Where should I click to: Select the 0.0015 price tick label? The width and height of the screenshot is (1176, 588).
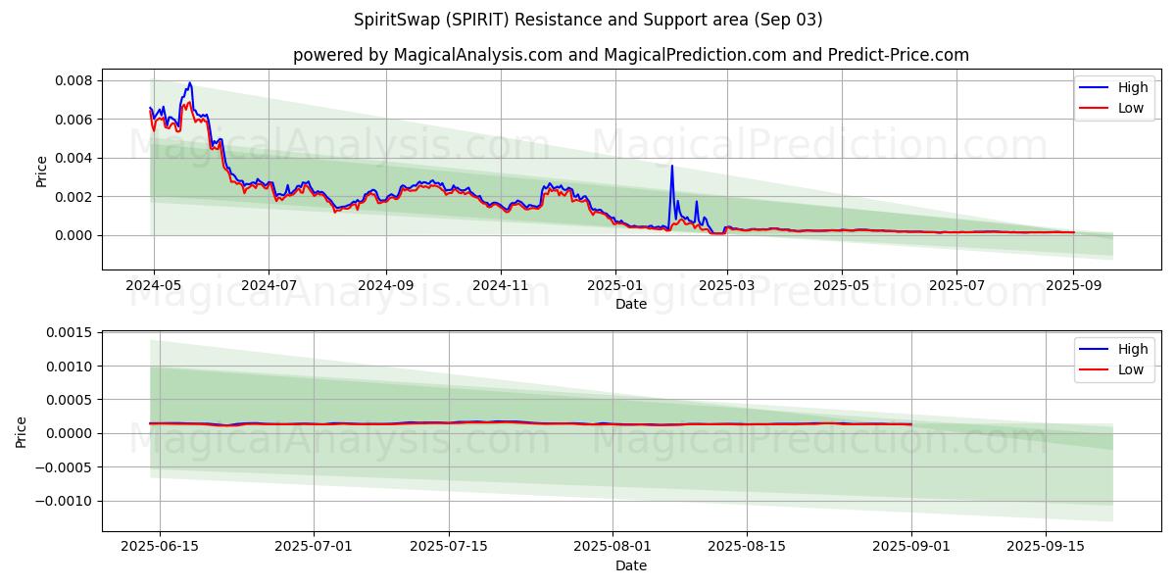[72, 333]
